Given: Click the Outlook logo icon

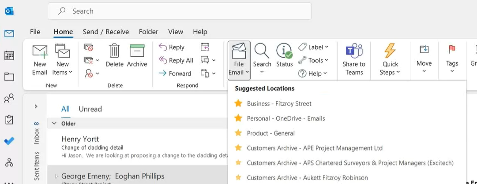Looking at the screenshot, I should pos(9,11).
